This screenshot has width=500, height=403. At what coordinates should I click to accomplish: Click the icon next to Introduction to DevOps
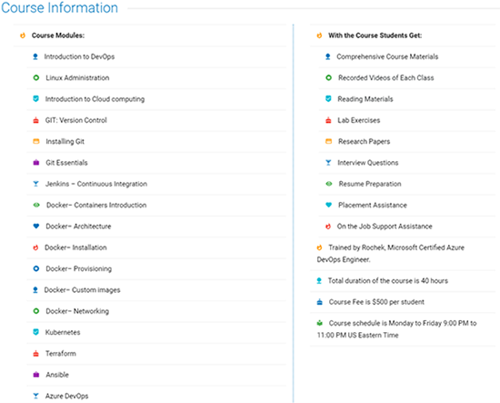coord(35,56)
